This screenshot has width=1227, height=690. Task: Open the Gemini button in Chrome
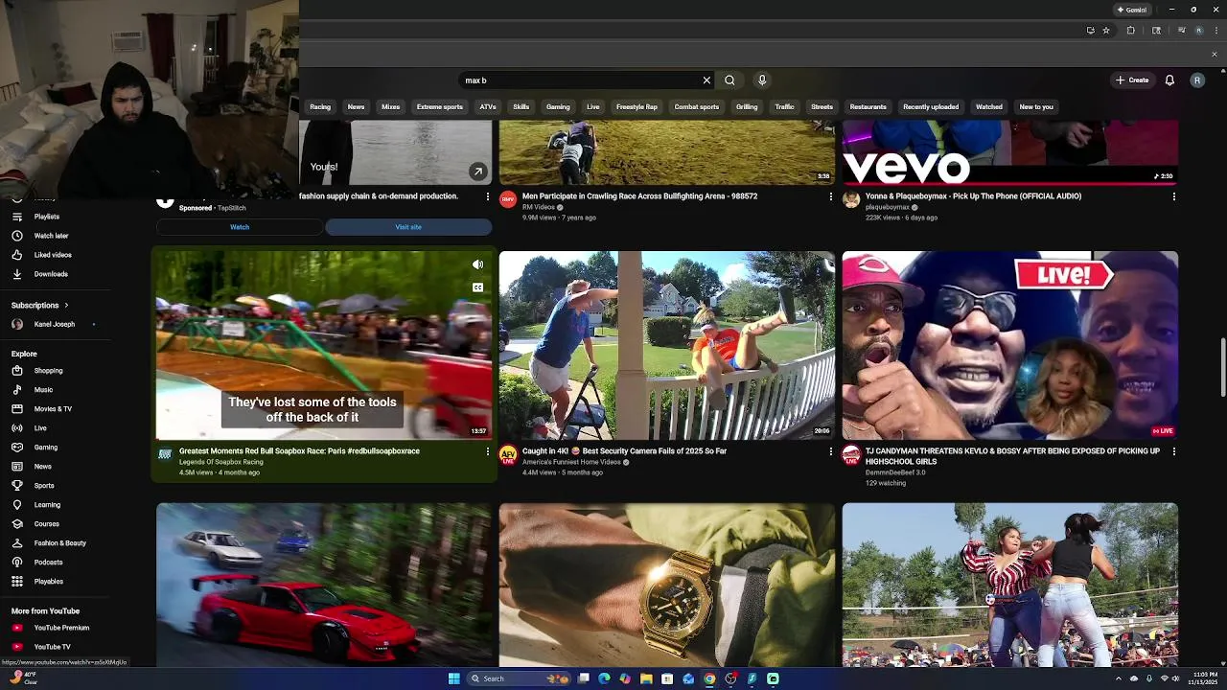tap(1132, 10)
